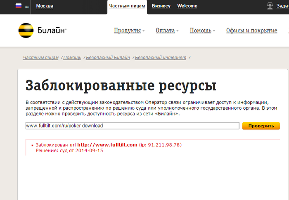
Task: Click the URL check input field
Action: point(133,126)
